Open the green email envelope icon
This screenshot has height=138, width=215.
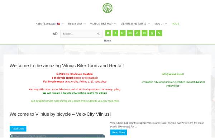108,33
